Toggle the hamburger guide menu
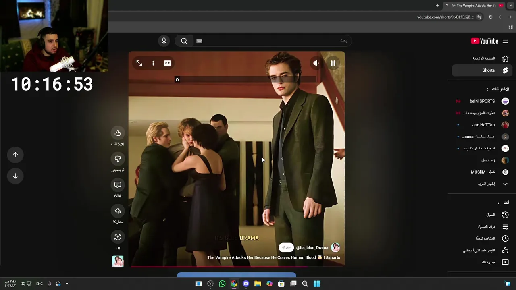 tap(505, 41)
